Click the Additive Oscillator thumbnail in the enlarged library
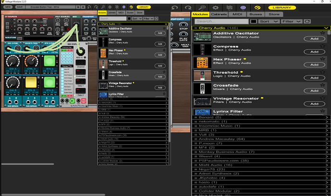Viewport: 331px width, 196px height. (x=202, y=36)
